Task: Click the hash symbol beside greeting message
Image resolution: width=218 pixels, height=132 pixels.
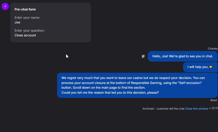Action: click(x=143, y=57)
